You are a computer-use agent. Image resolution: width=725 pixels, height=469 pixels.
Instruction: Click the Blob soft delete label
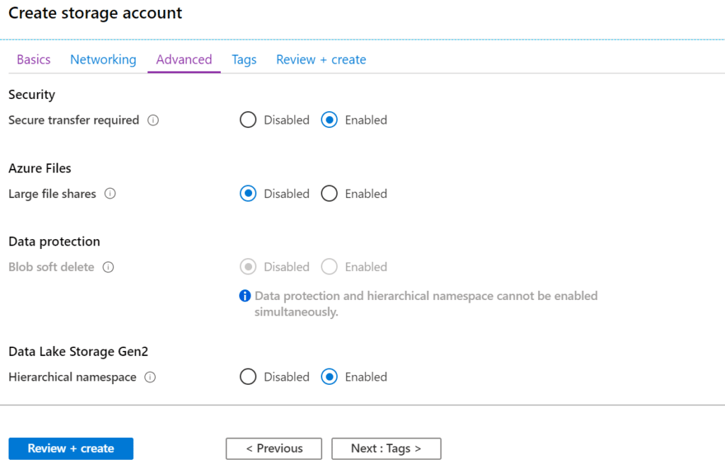coord(51,267)
